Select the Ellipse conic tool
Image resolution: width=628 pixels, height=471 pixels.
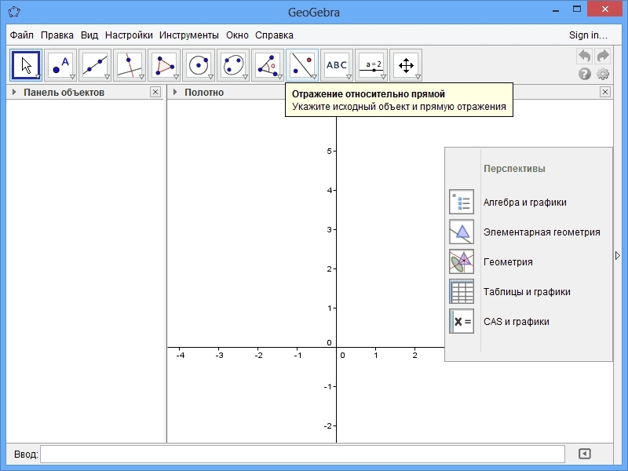coord(233,65)
